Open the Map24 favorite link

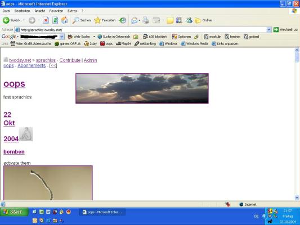(124, 43)
